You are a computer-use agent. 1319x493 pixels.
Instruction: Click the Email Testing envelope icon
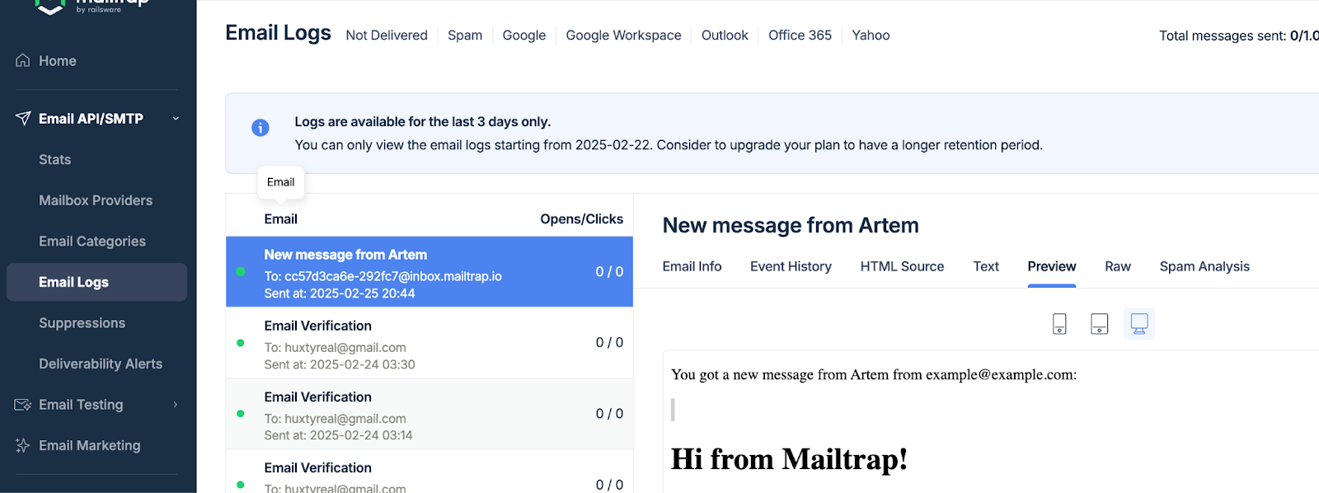point(23,405)
